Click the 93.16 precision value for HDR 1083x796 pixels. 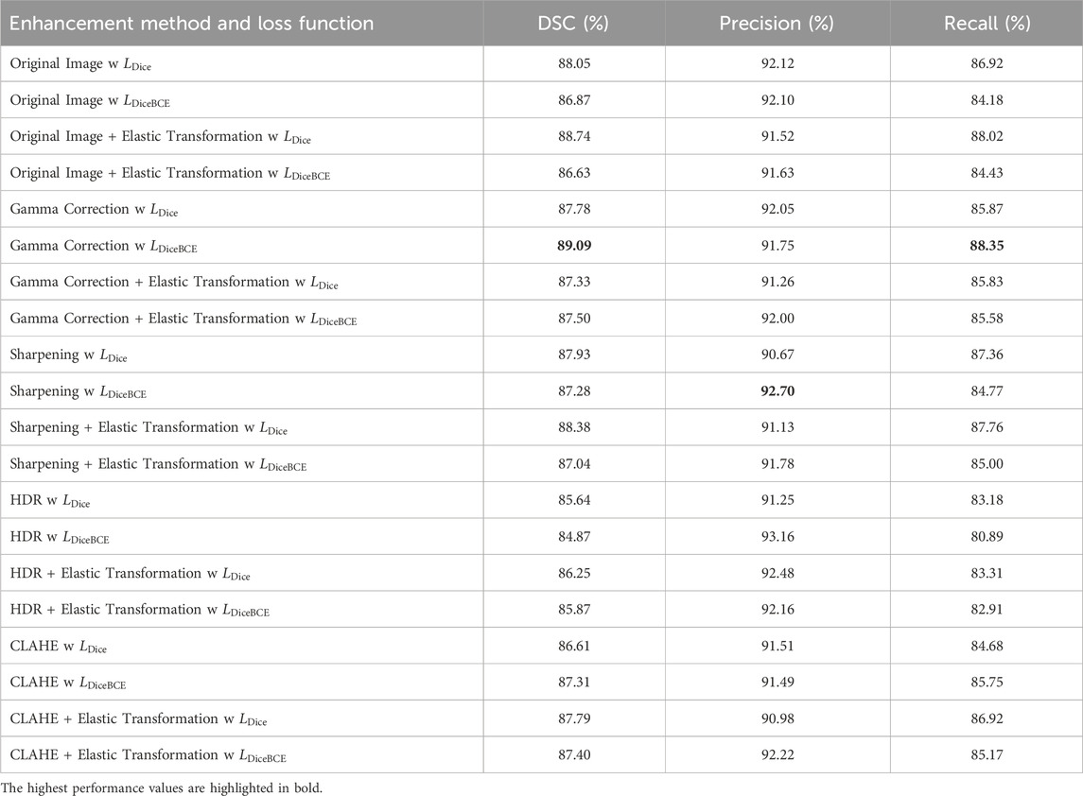(777, 536)
